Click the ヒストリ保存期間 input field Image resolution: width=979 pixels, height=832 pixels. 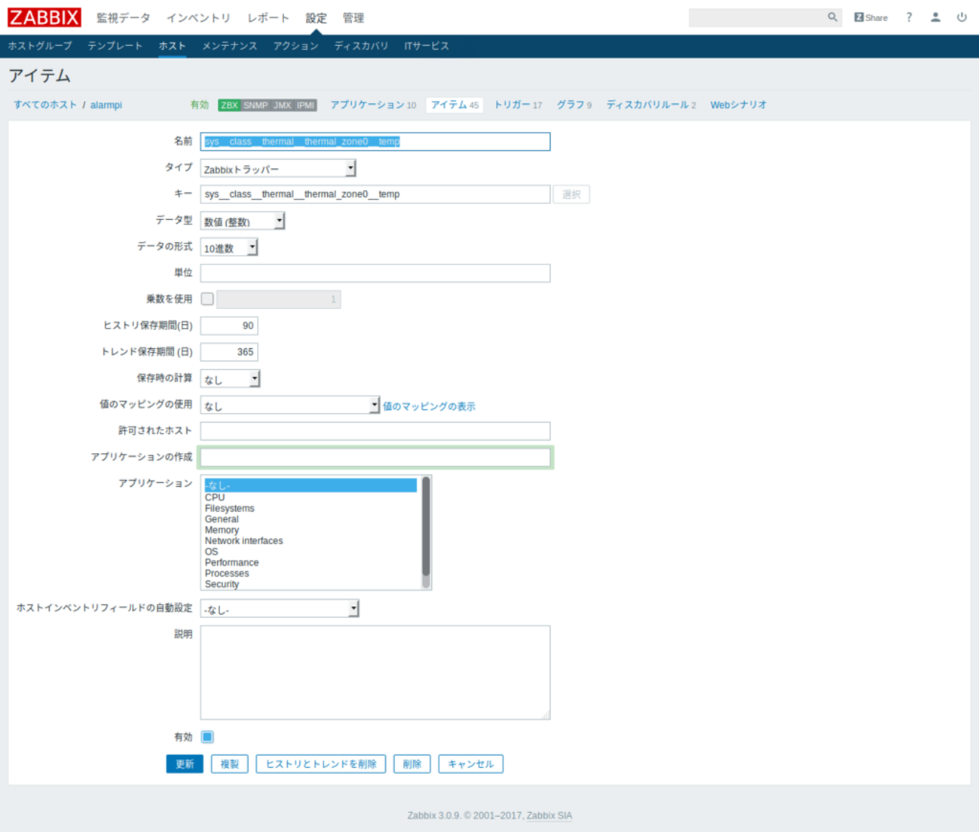tap(229, 326)
